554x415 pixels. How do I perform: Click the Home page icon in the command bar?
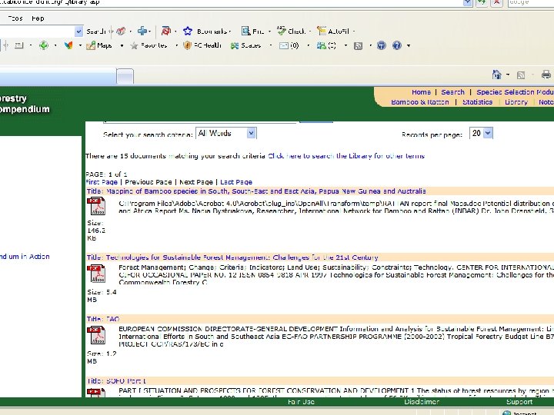(497, 75)
